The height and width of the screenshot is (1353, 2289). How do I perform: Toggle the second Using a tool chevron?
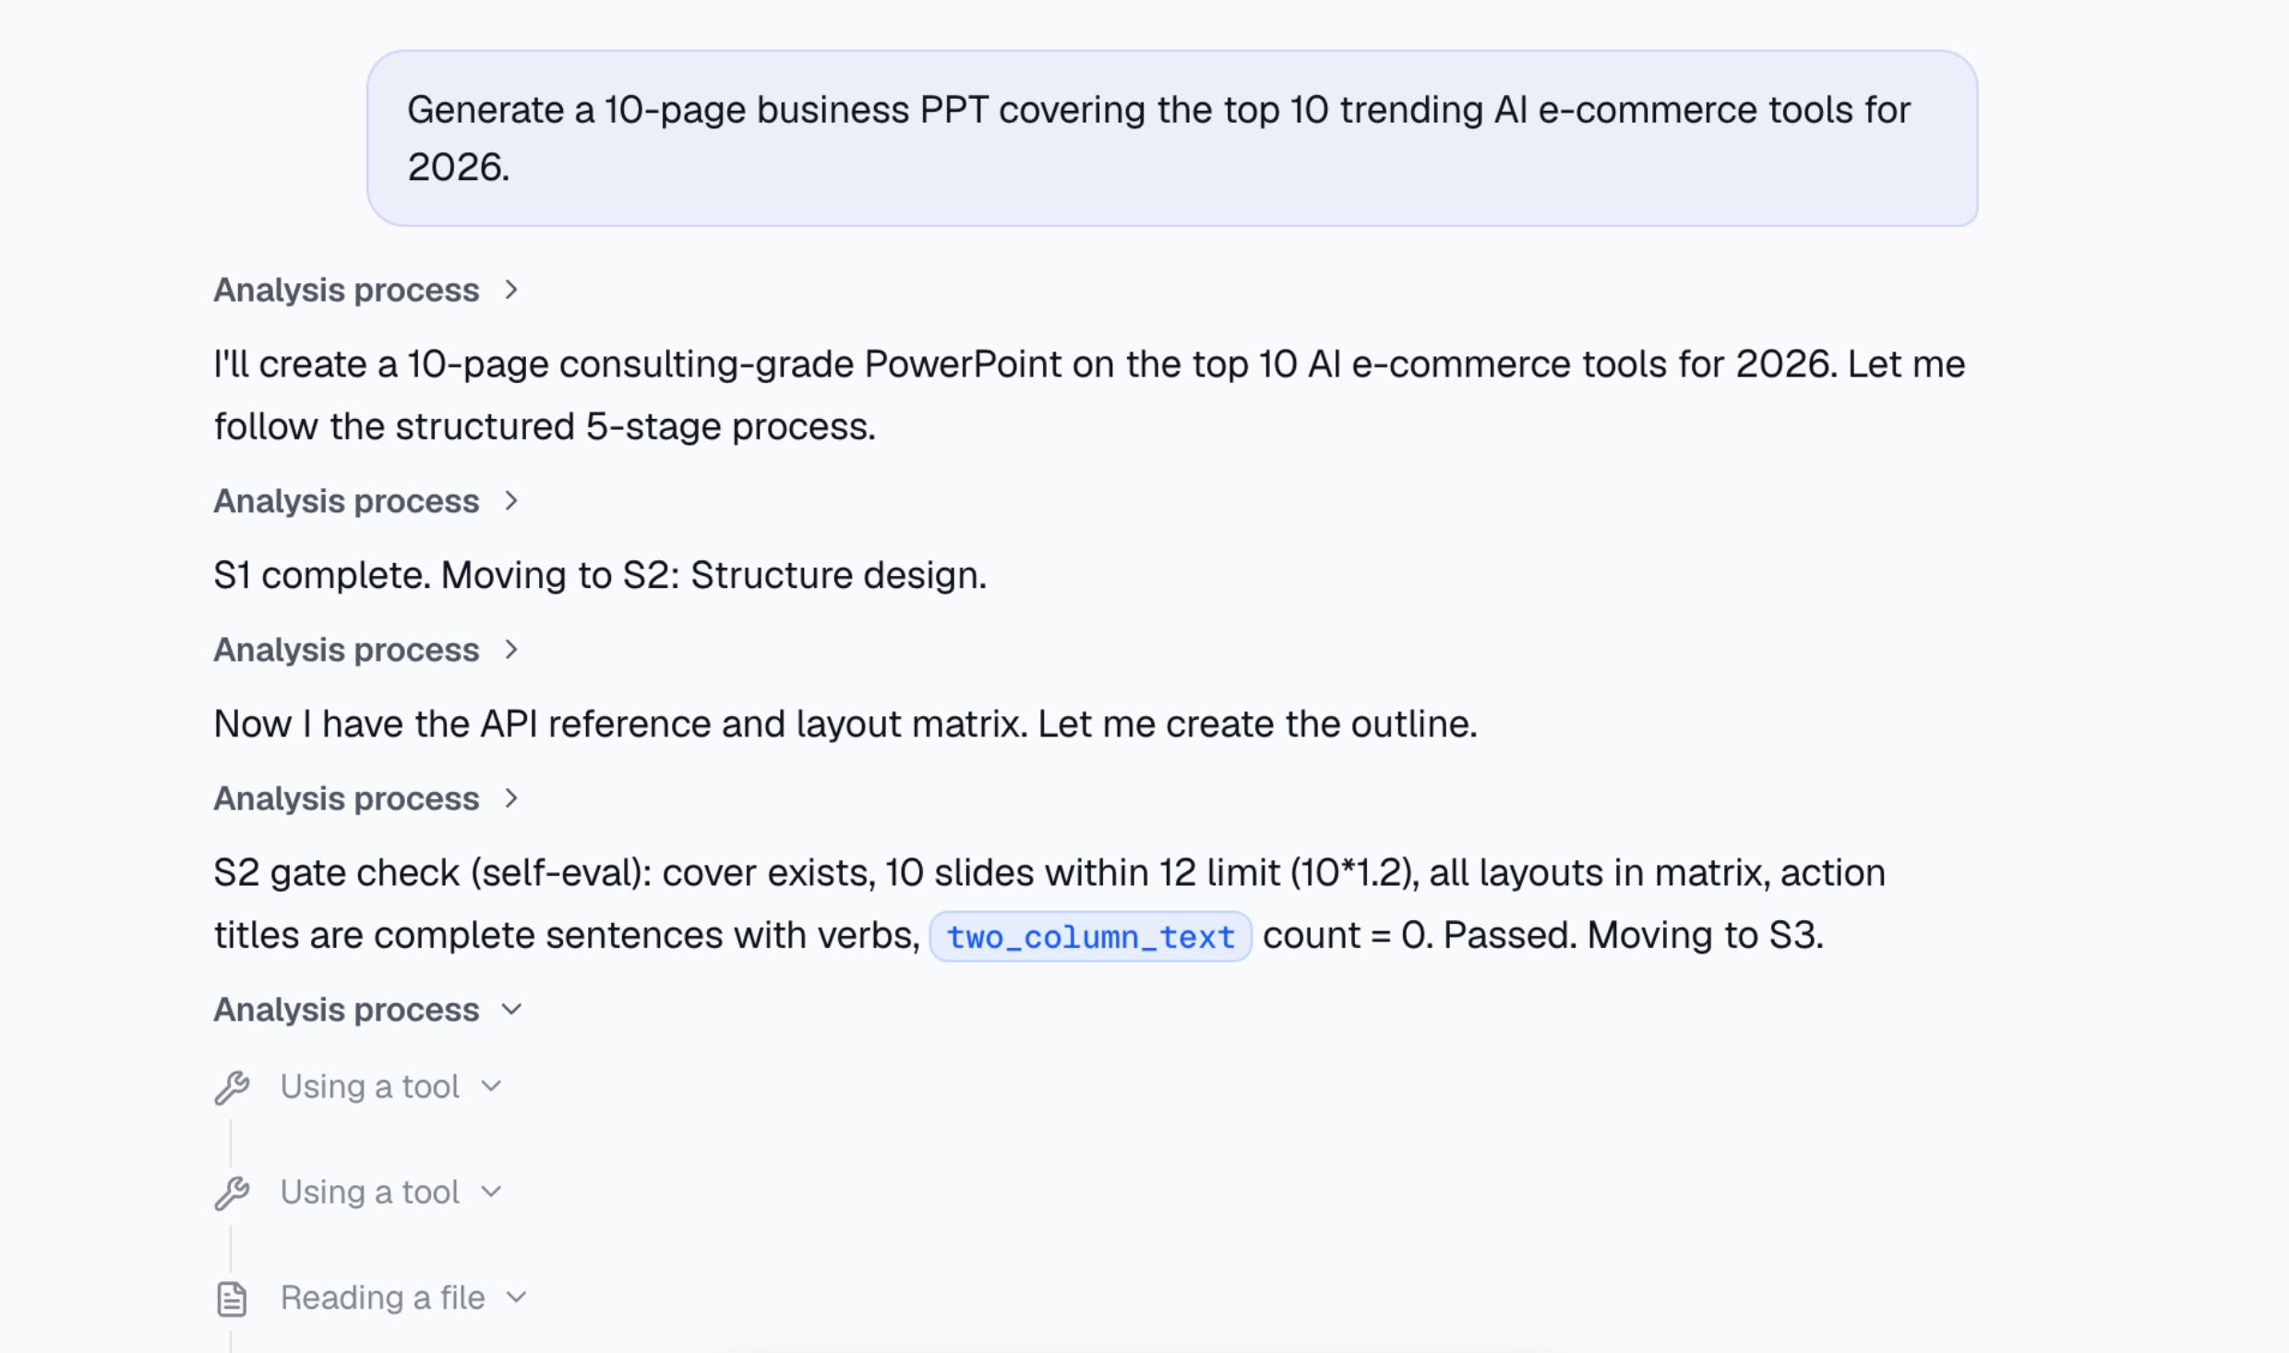(491, 1191)
